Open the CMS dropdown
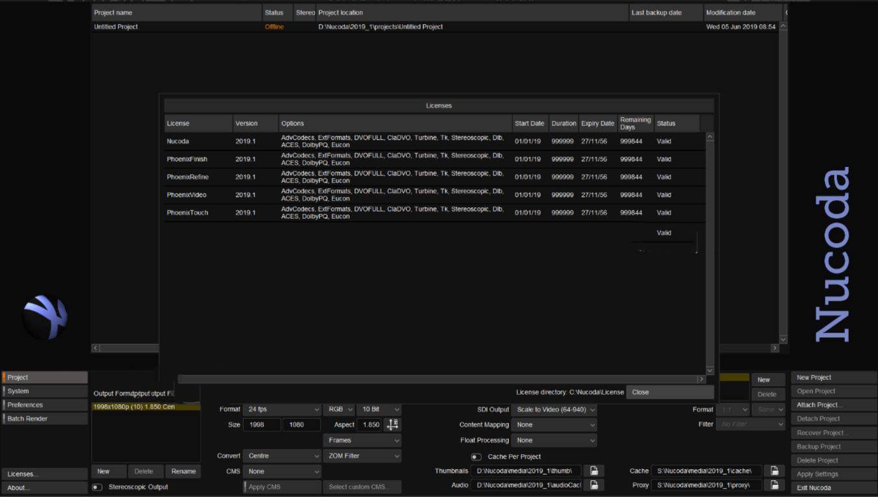Viewport: 878px width, 497px height. click(x=283, y=472)
